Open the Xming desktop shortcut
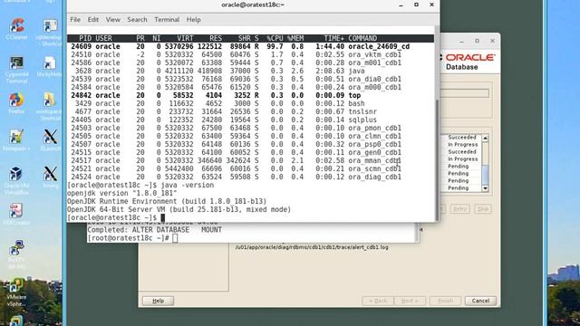Image resolution: width=580 pixels, height=326 pixels. click(51, 177)
